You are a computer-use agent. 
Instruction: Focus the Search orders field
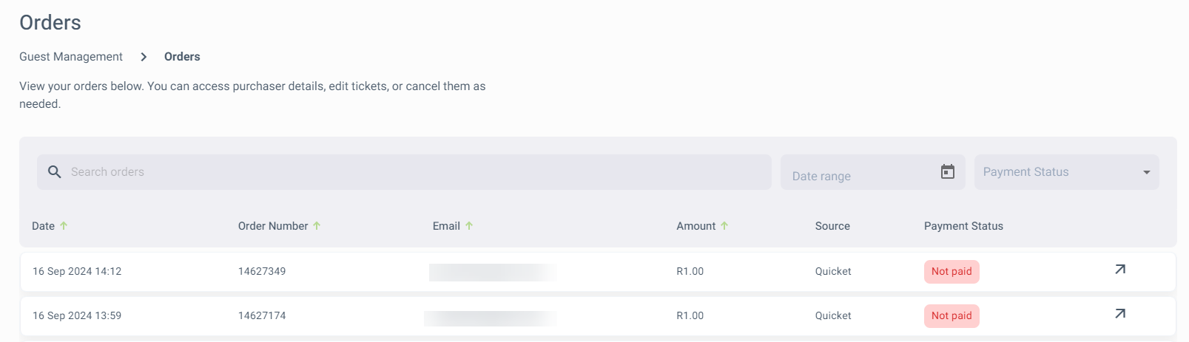click(x=404, y=172)
